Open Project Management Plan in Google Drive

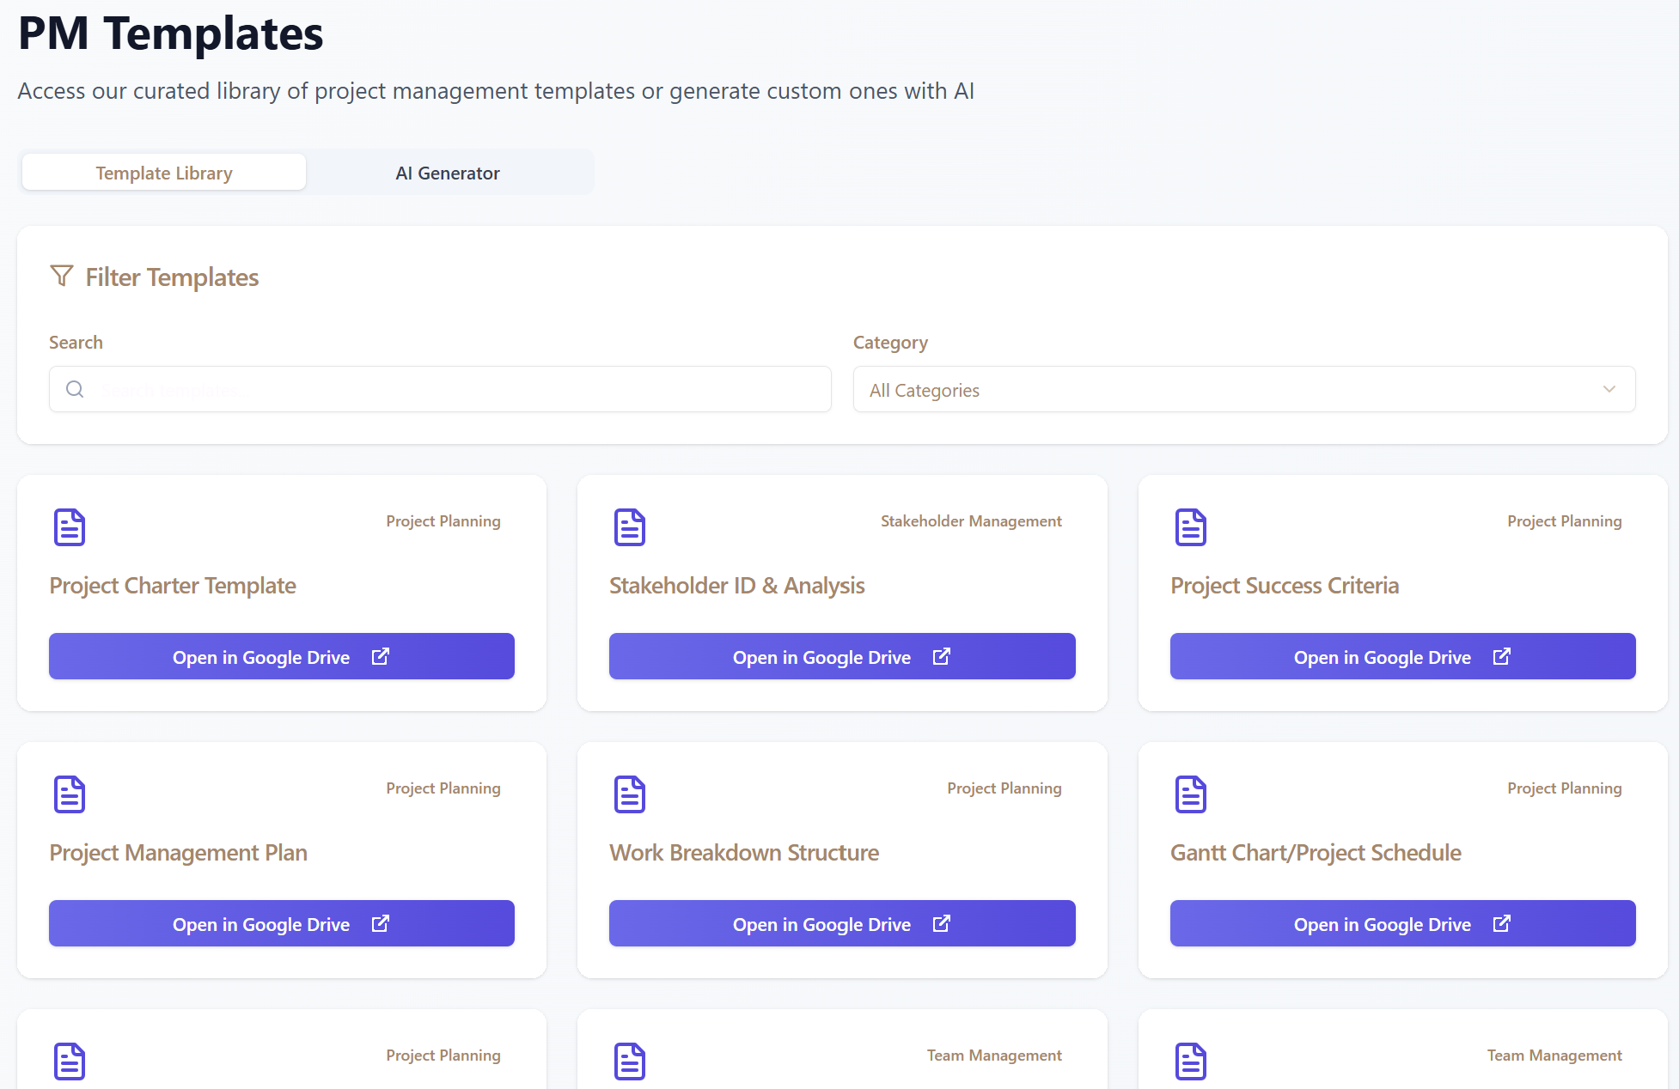click(281, 924)
